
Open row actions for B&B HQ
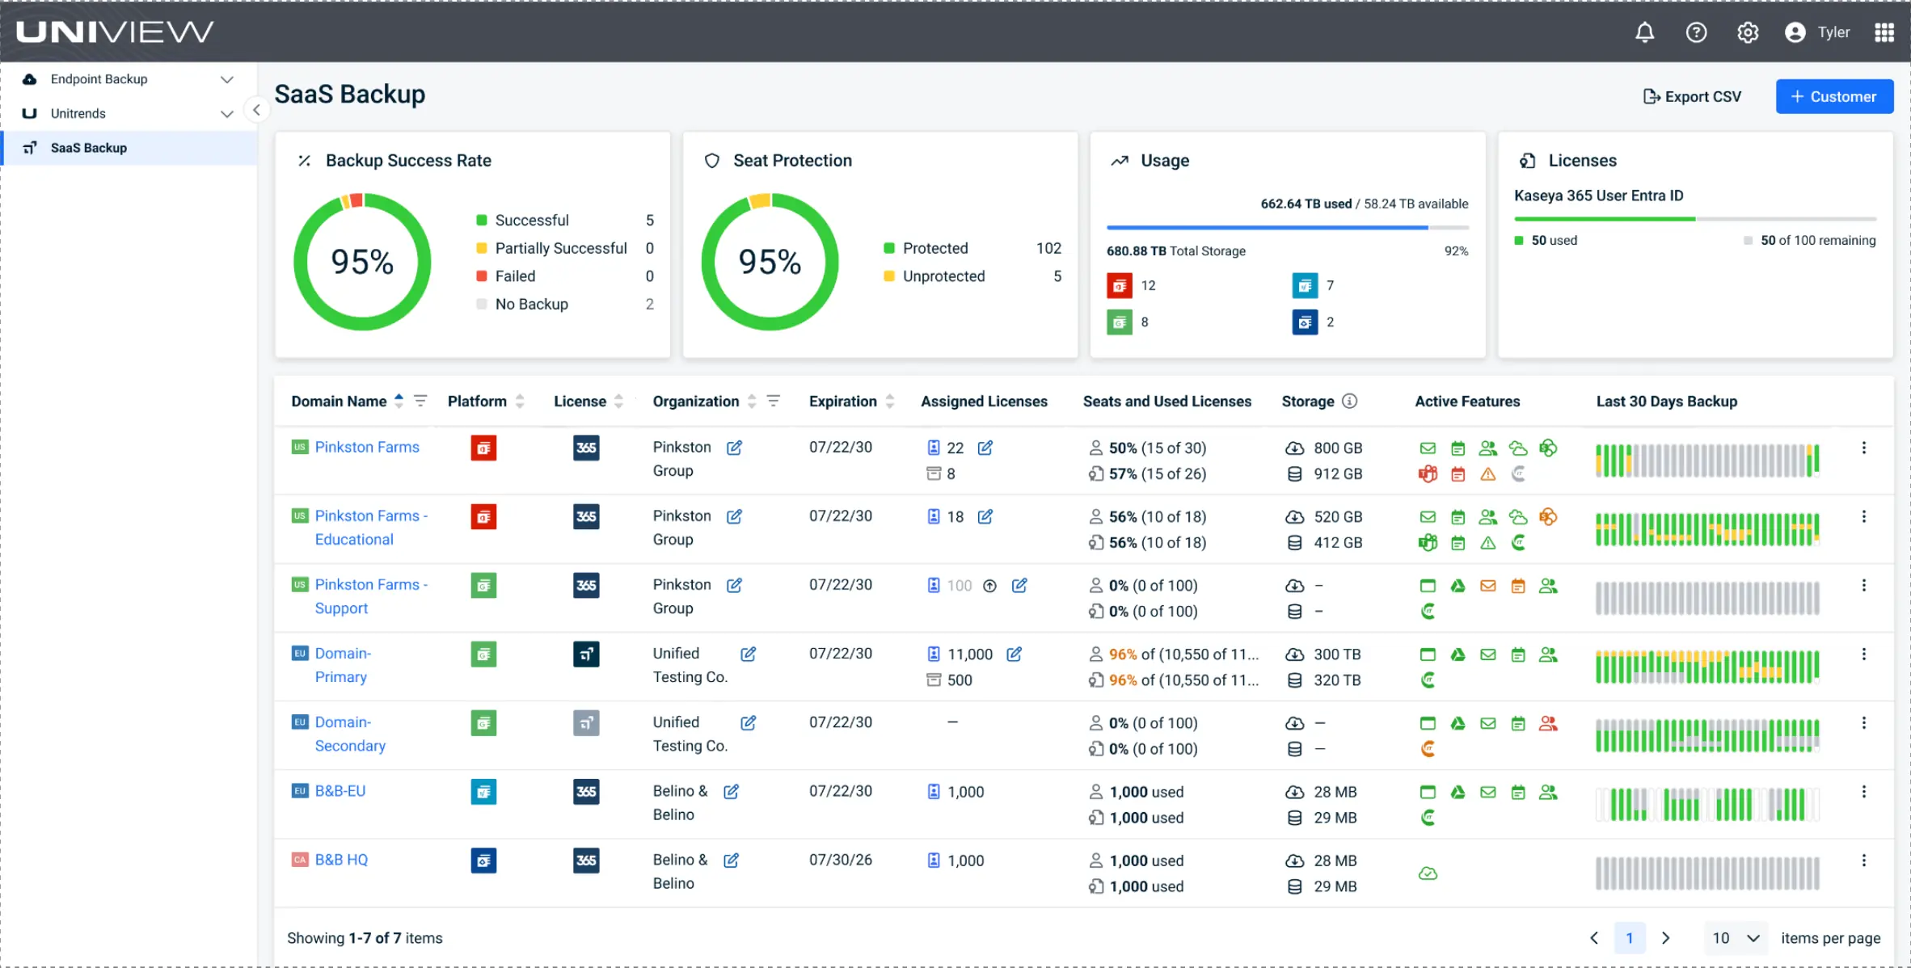coord(1864,861)
